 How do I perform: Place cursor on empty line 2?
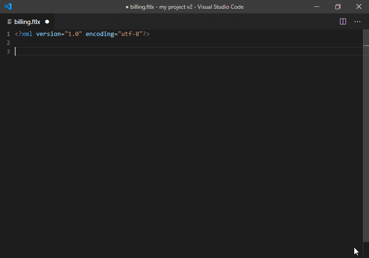188,43
